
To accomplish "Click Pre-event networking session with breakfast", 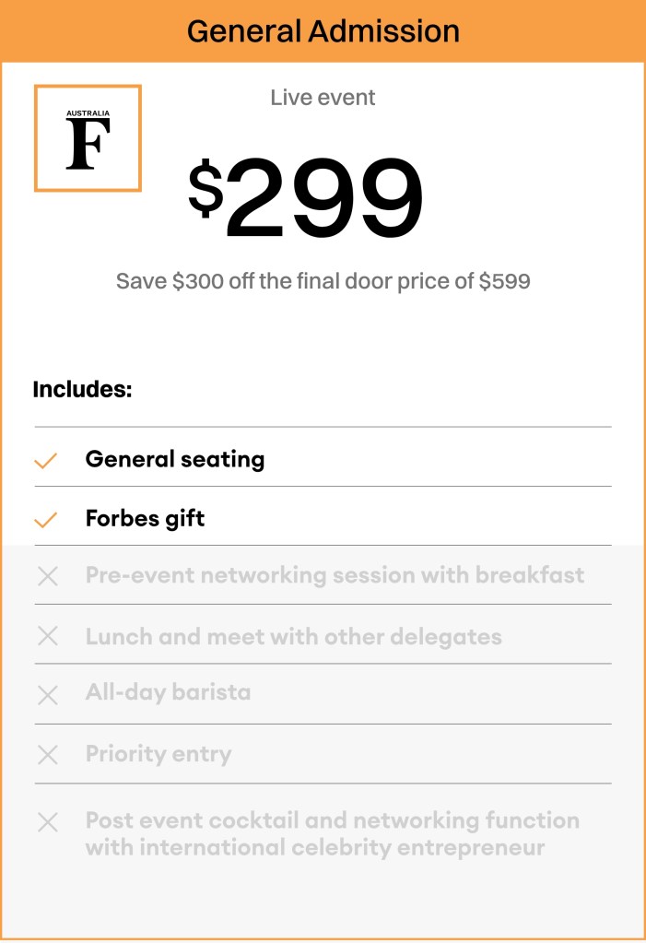I will 335,575.
